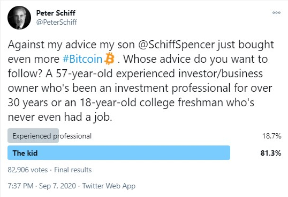Click the 81.3% poll result

(x=270, y=153)
